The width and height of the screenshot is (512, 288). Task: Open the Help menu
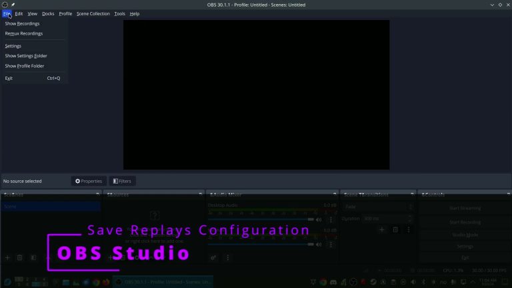135,14
